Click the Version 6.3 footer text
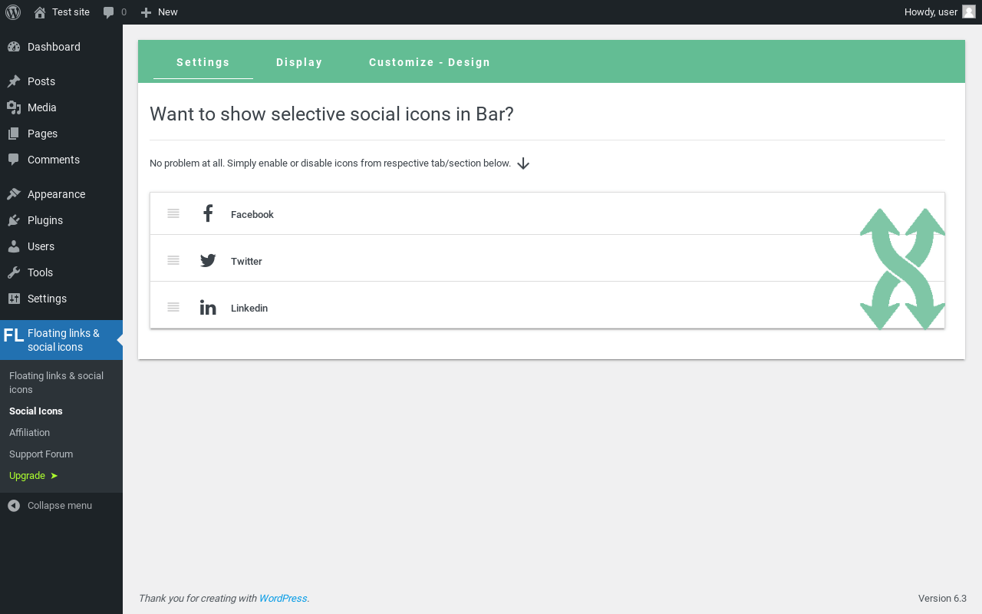Screen dimensions: 982x614 click(942, 599)
